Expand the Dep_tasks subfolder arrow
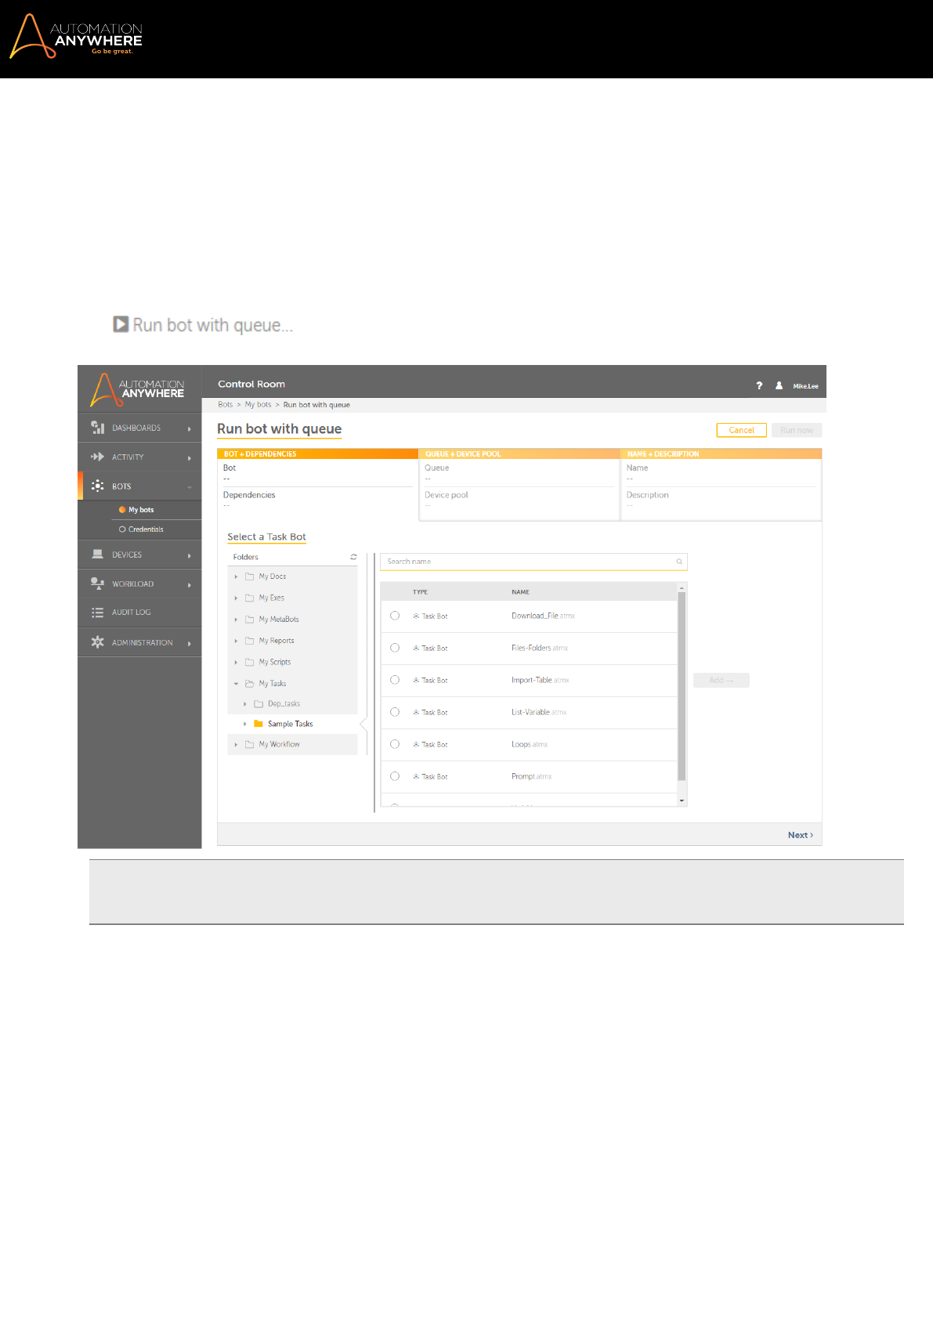Screen dimensions: 933x1319 tap(244, 704)
